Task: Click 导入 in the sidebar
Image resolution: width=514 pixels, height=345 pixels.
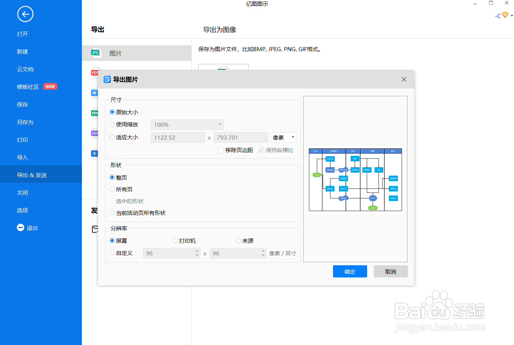Action: click(x=22, y=157)
